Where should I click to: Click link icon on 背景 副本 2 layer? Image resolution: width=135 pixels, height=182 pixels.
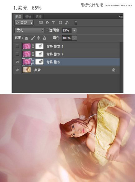[x=33, y=54]
